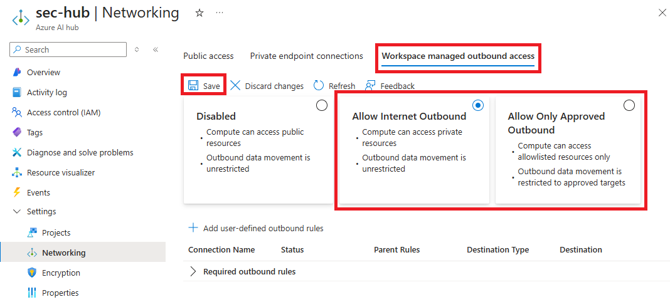Click Required outbound rules row label
670x302 pixels.
pos(250,271)
